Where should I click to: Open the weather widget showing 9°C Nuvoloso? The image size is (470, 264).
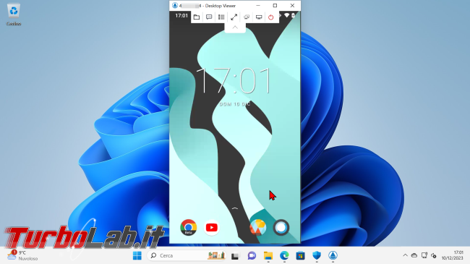coord(22,255)
